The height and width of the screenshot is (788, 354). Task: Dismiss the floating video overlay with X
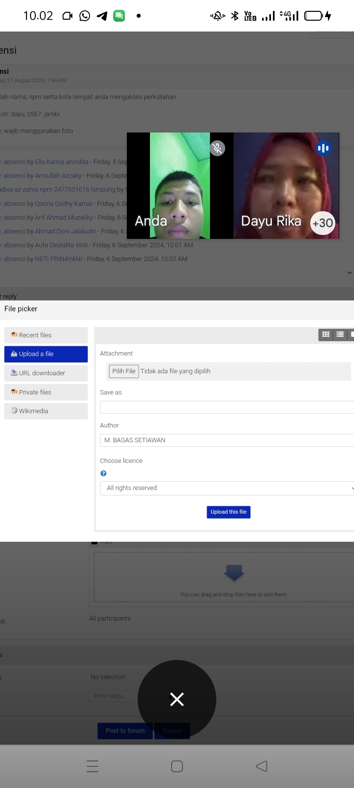(x=177, y=699)
